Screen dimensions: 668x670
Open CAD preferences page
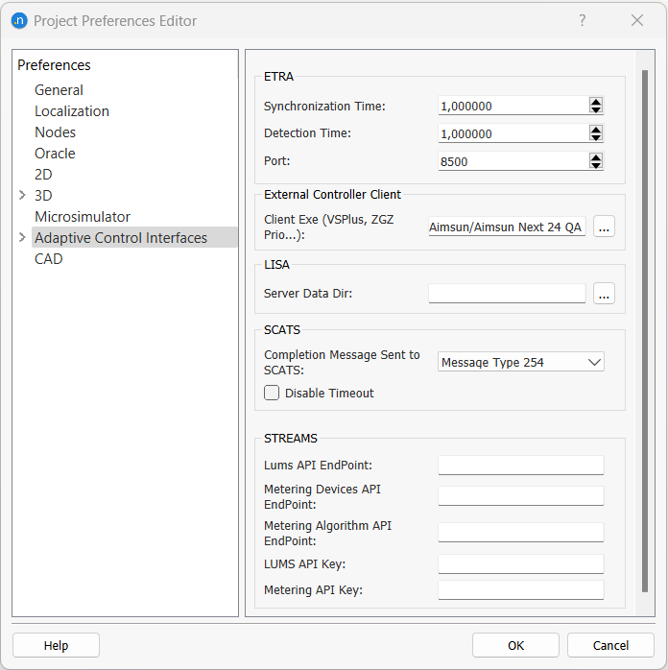pyautogui.click(x=48, y=259)
